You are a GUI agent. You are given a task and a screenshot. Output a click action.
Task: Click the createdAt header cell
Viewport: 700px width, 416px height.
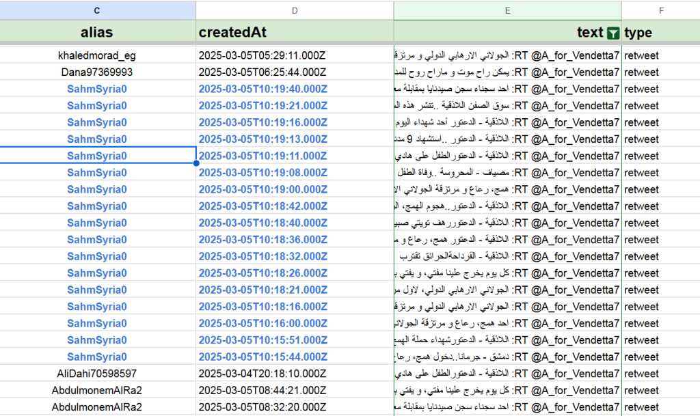coord(295,33)
